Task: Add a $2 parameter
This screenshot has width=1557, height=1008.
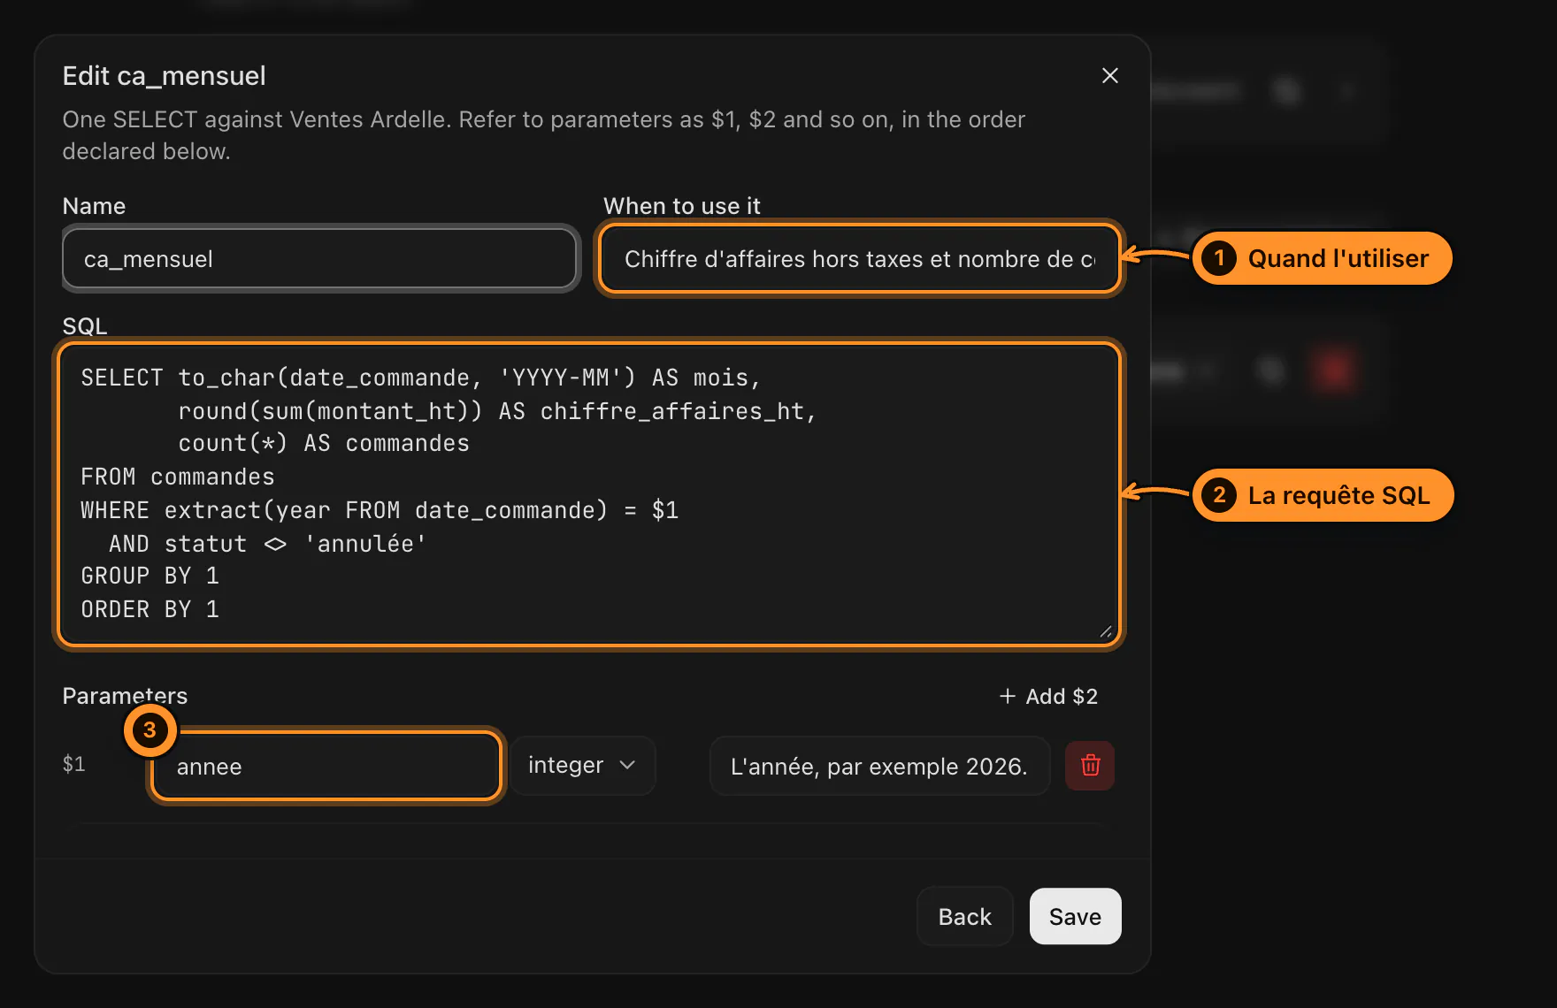Action: [x=1048, y=697]
